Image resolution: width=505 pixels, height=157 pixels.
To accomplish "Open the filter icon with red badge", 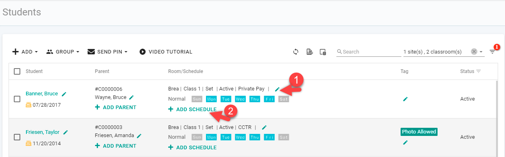I will (x=492, y=52).
